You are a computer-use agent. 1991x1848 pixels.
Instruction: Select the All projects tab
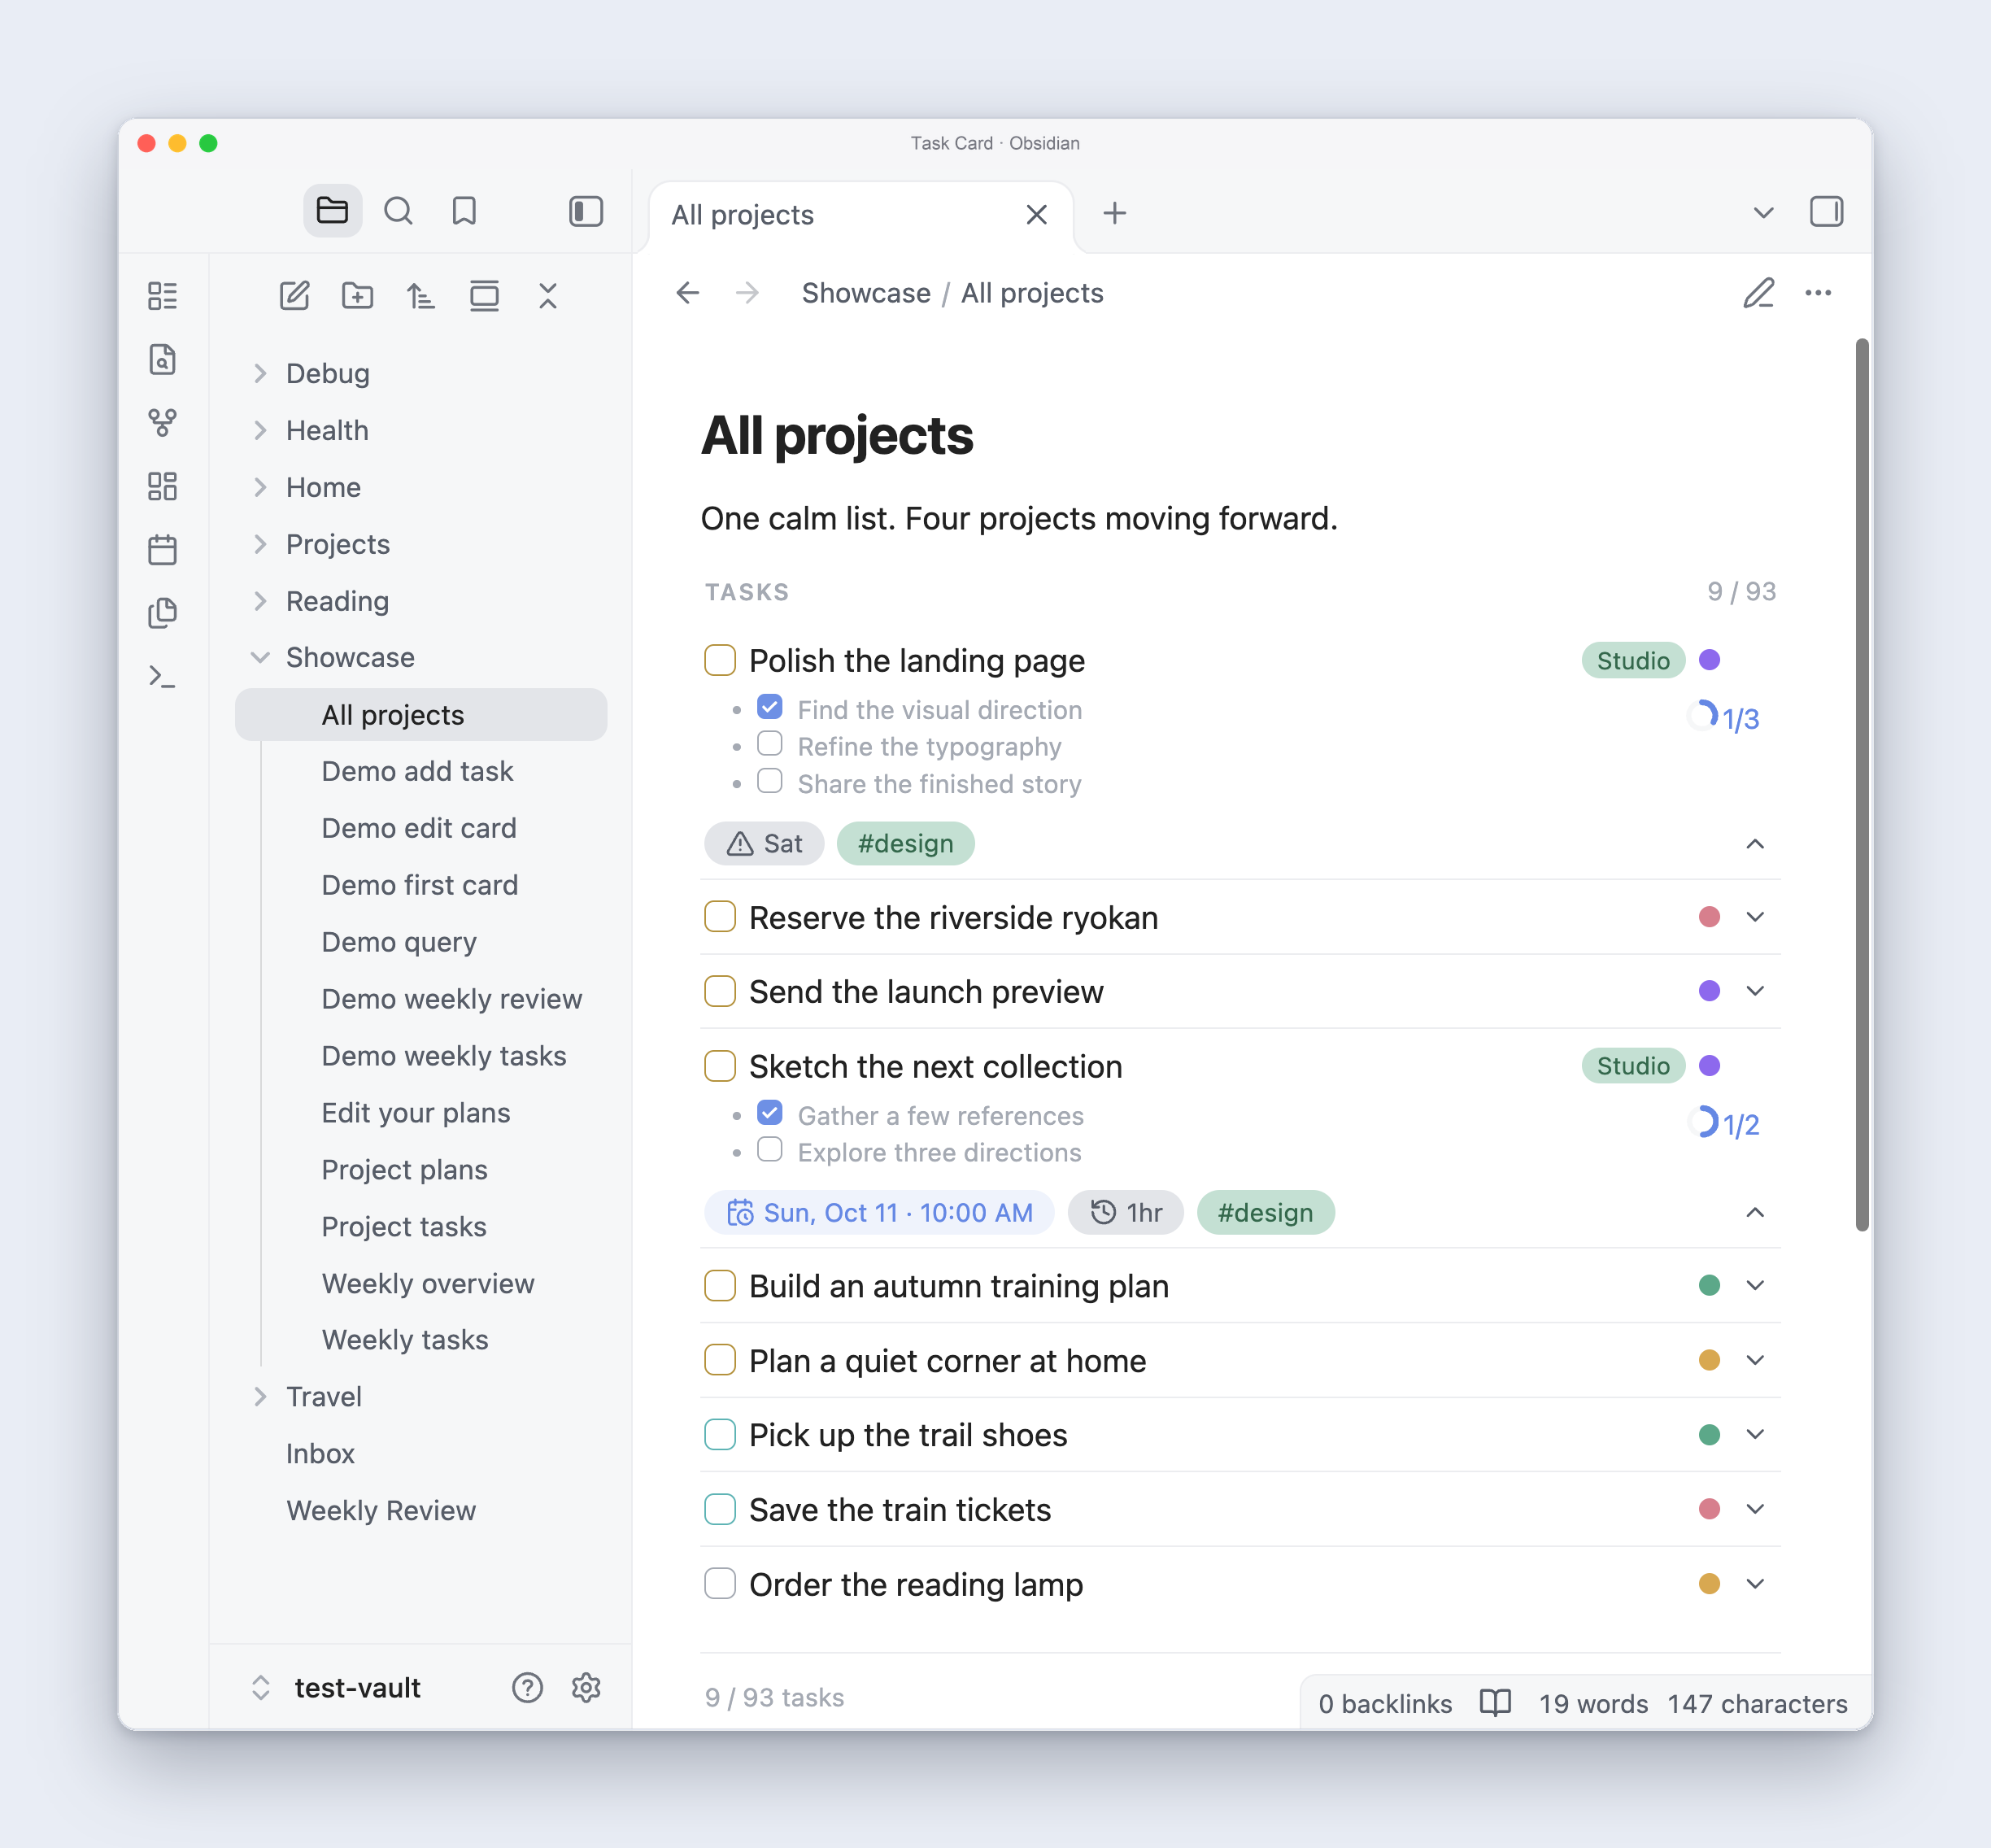[x=861, y=215]
